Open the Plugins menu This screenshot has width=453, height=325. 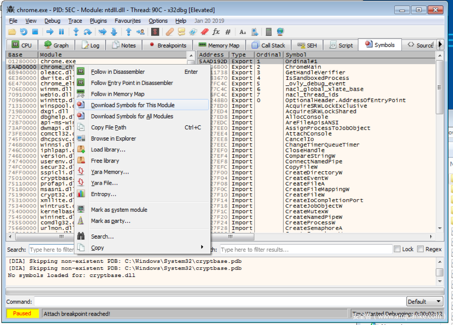click(x=98, y=21)
